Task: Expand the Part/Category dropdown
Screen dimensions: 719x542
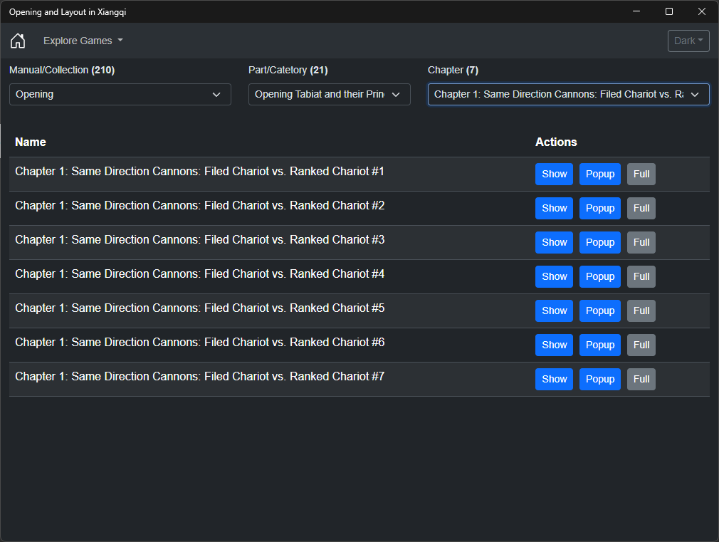Action: click(x=329, y=95)
